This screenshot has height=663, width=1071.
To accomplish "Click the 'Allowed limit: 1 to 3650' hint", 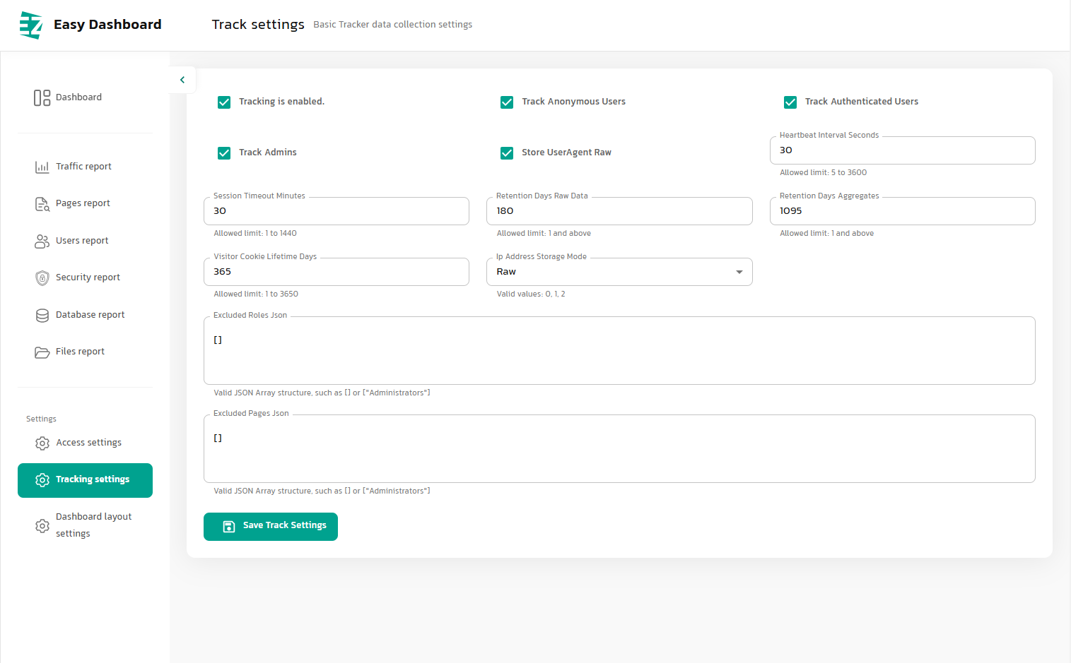I will click(x=256, y=294).
